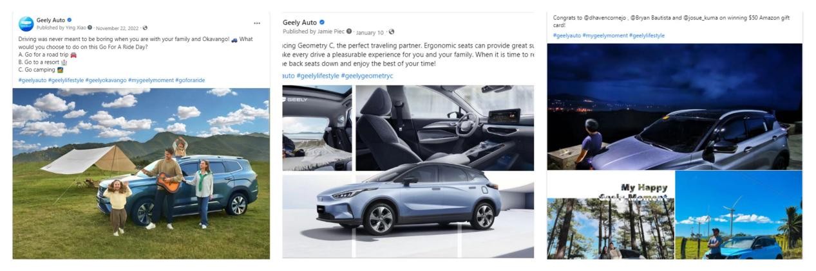
Task: Click the verified badge in the Geometry C post
Action: pyautogui.click(x=323, y=22)
